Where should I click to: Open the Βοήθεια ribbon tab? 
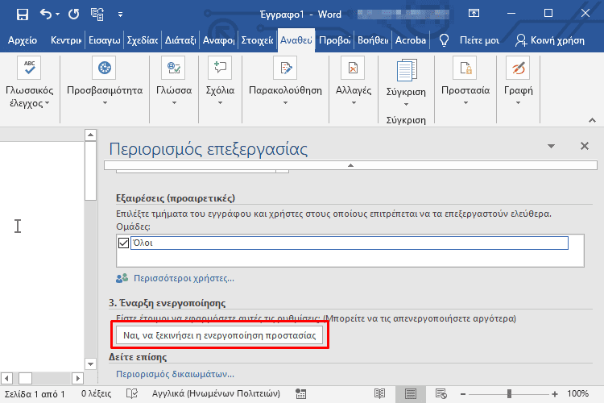(372, 40)
